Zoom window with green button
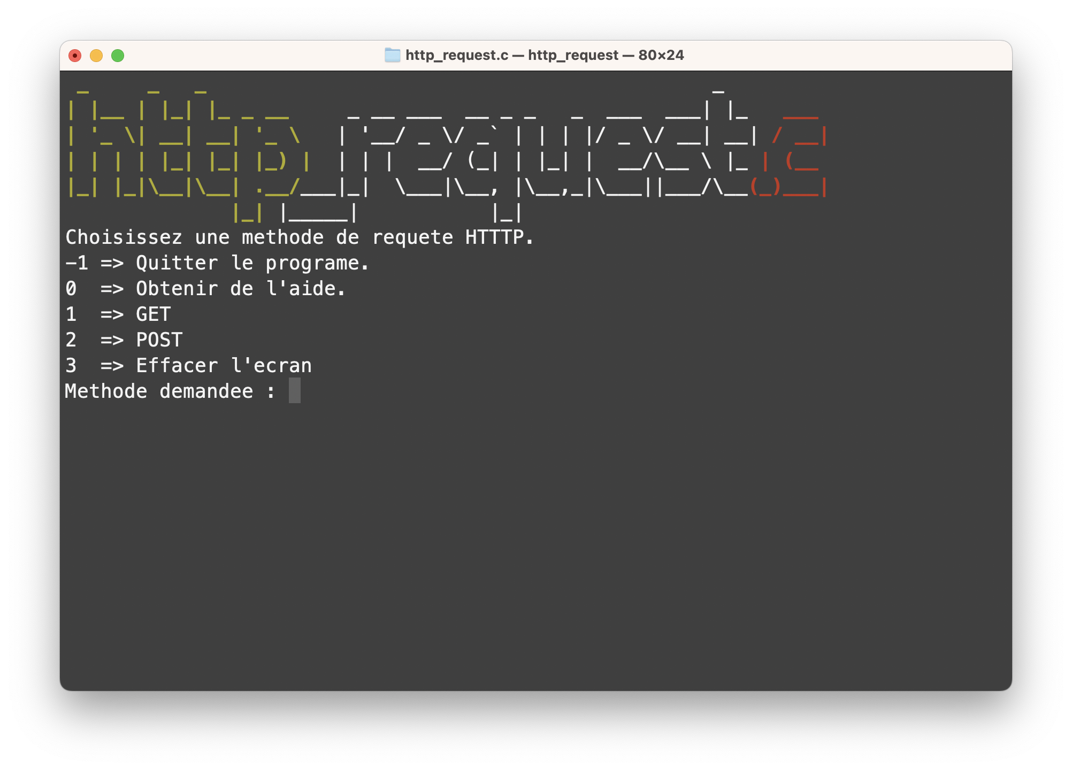The width and height of the screenshot is (1072, 770). coord(118,56)
